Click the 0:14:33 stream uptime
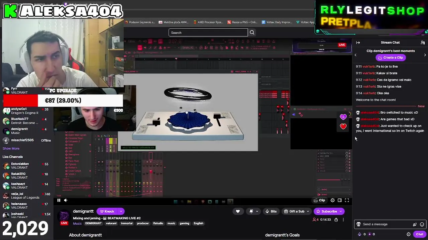 tap(325, 220)
